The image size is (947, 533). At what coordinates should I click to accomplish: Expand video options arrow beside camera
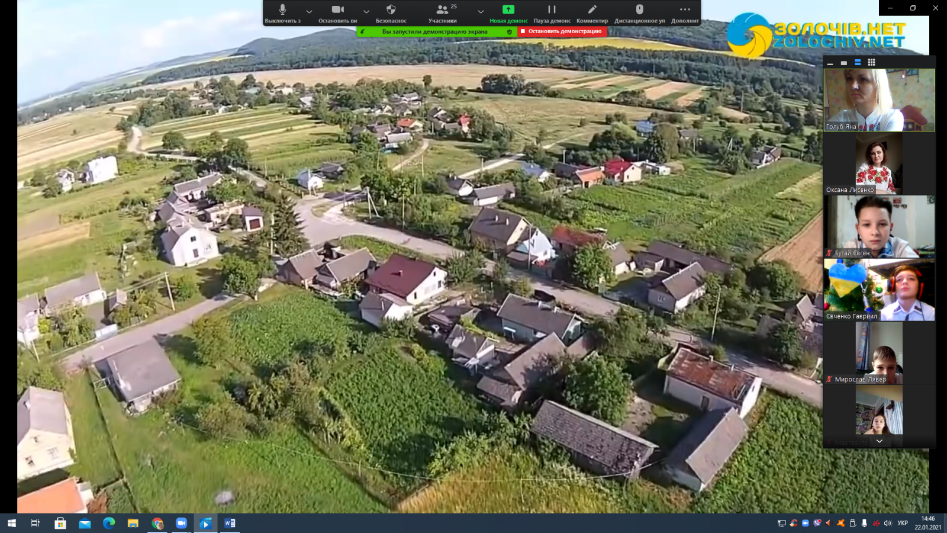[366, 11]
